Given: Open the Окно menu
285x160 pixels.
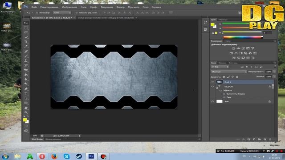Looking at the screenshot, I should [146, 7].
